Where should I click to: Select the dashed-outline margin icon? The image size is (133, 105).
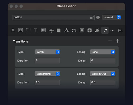[28, 30]
